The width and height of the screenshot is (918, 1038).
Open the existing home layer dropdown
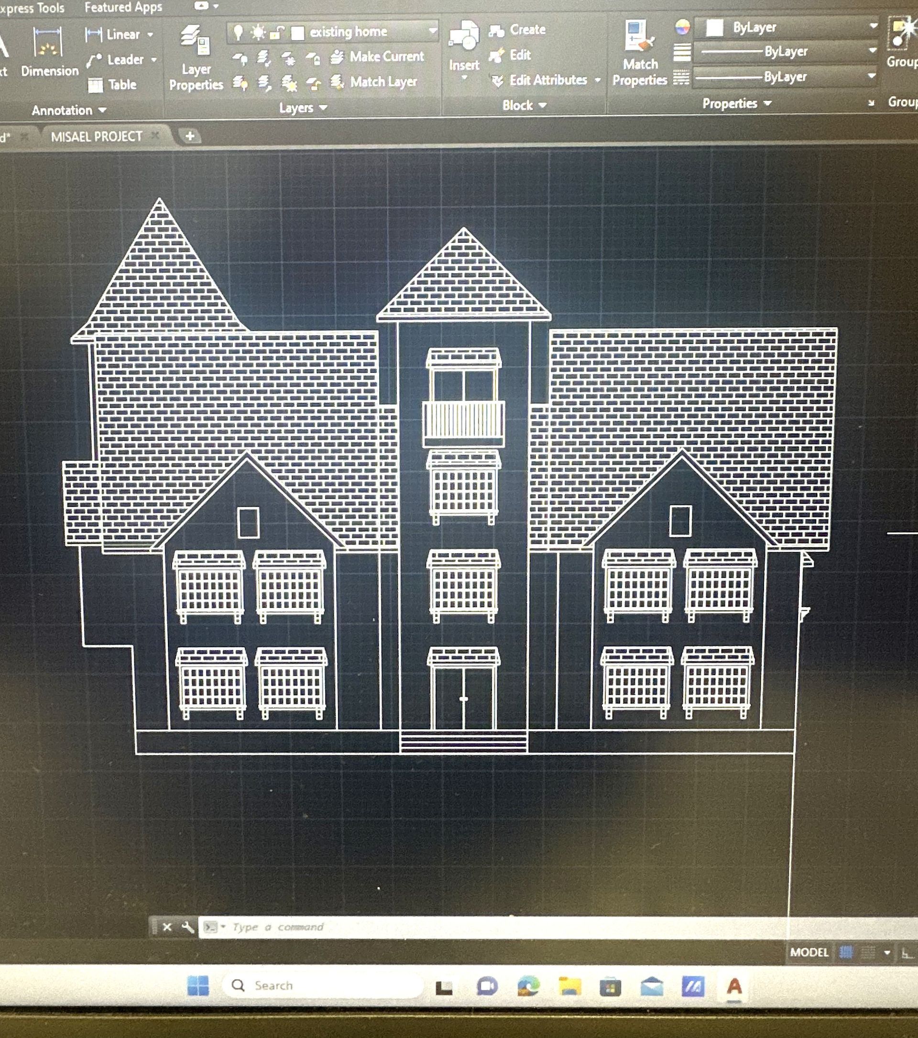[433, 31]
